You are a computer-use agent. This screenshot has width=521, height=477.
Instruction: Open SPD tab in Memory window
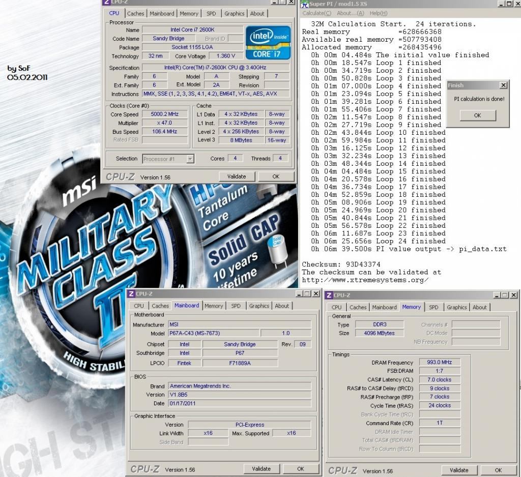click(x=433, y=307)
